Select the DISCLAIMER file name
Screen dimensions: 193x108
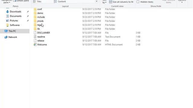43,33
